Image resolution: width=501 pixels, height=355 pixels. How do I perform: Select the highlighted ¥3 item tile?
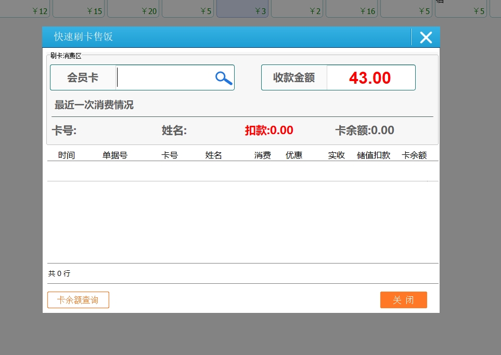(x=242, y=8)
